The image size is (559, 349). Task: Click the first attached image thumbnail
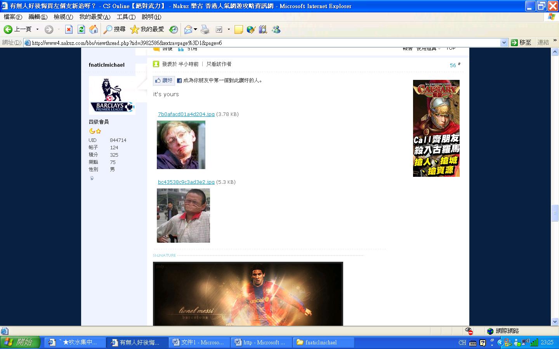181,145
